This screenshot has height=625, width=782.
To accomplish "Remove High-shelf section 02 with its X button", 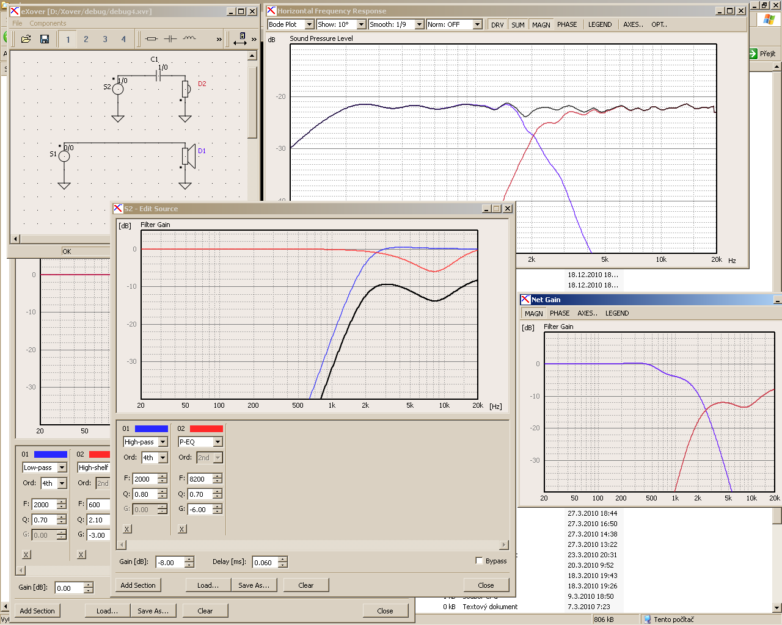I will (81, 555).
